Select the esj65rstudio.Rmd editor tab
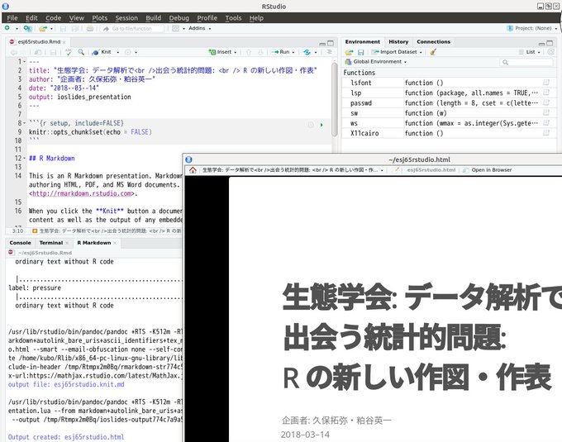This screenshot has height=442, width=562. [39, 42]
